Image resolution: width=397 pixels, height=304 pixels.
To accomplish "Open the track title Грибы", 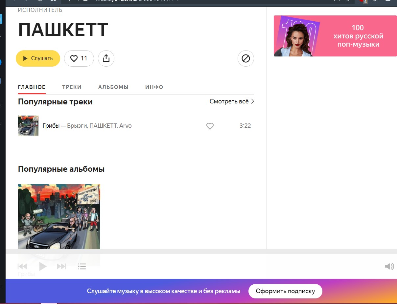I will (51, 126).
